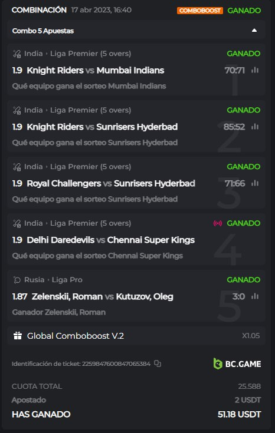Copy the ticket identification number
This screenshot has height=433, width=275.
coord(158,363)
